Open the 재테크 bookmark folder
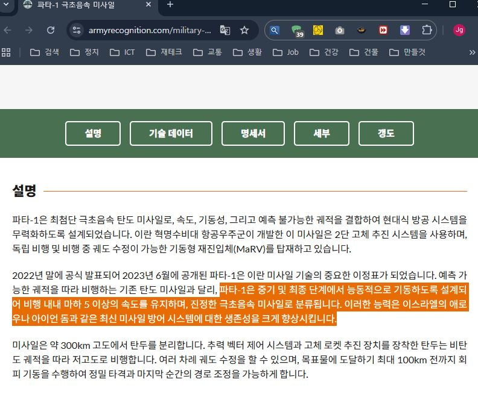 164,52
